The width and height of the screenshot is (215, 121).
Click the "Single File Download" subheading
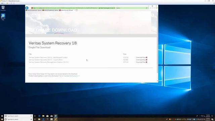coord(39,47)
